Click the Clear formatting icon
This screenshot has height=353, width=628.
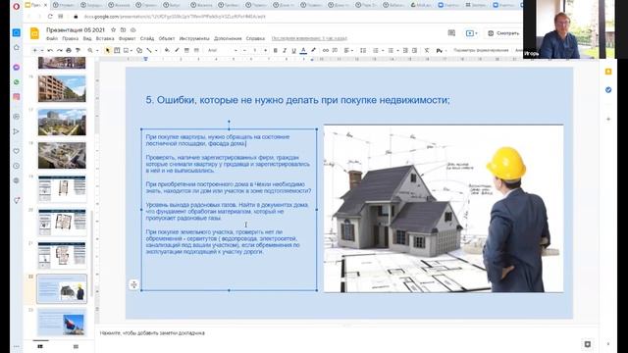(x=427, y=50)
